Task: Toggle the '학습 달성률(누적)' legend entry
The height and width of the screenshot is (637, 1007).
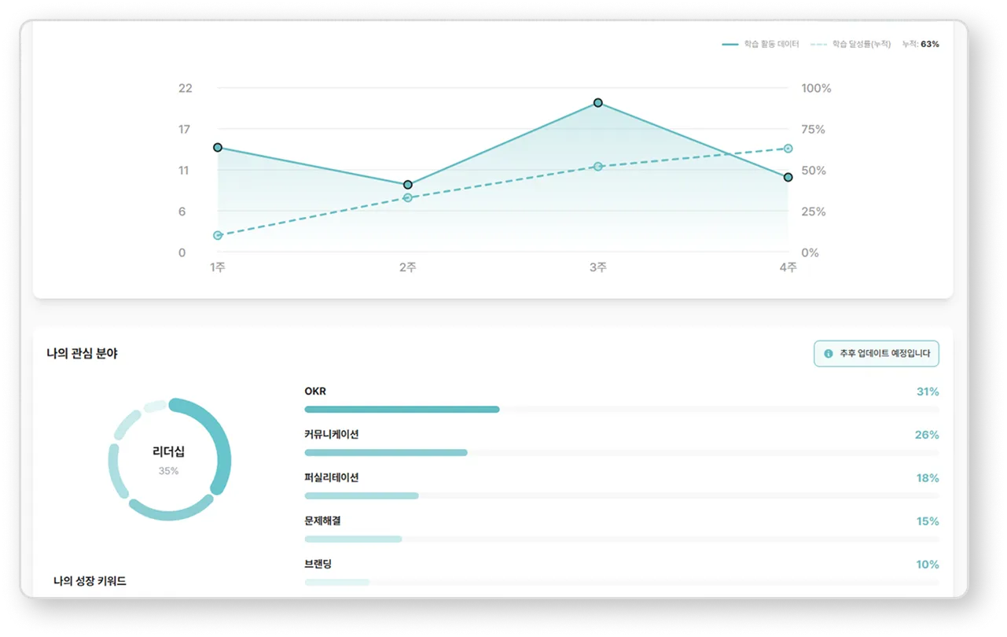Action: click(850, 44)
